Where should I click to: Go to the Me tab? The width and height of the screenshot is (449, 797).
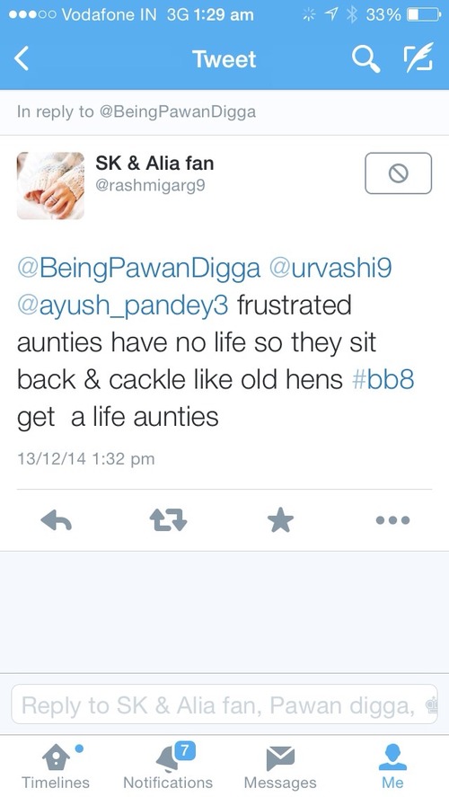392,766
